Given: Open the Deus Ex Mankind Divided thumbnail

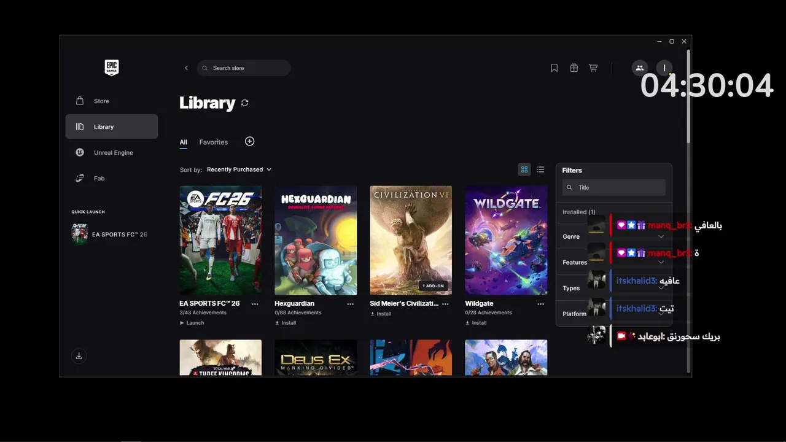Looking at the screenshot, I should click(316, 358).
